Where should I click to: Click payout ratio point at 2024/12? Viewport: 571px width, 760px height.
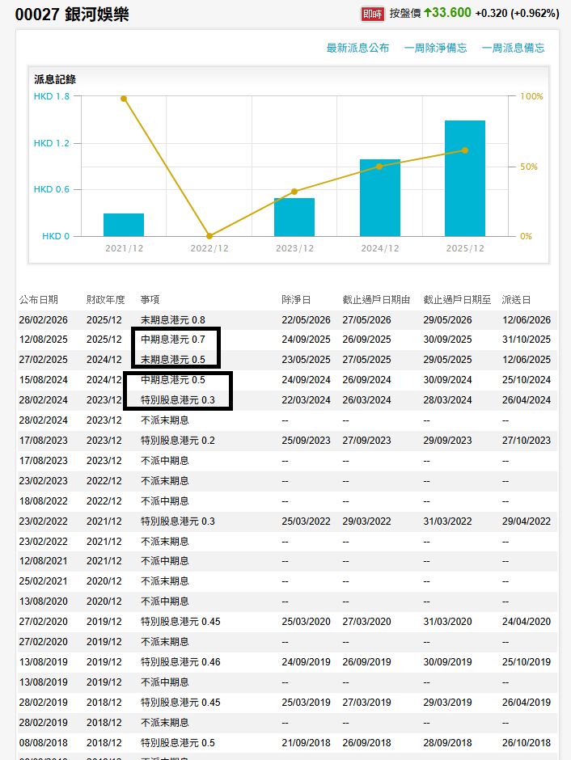[379, 167]
